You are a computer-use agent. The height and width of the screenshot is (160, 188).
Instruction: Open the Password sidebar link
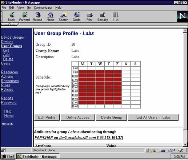tap(9, 102)
